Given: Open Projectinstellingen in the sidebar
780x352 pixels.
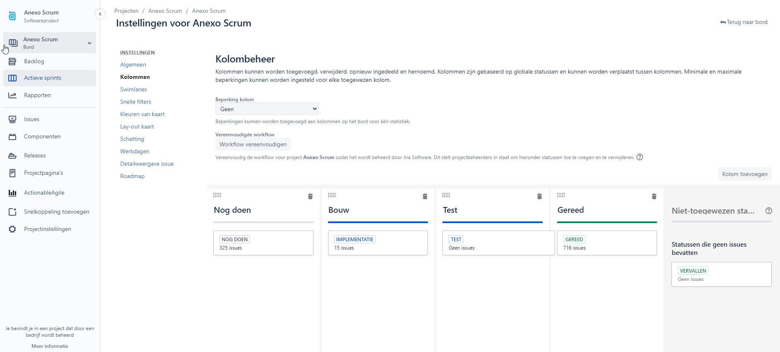Looking at the screenshot, I should click(50, 229).
